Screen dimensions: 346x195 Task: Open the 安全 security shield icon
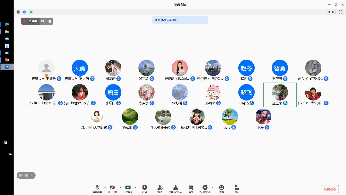click(144, 188)
